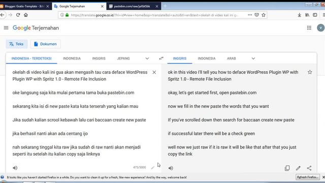Image resolution: width=325 pixels, height=183 pixels.
Task: Open the Google account avatar menu
Action: (320, 28)
